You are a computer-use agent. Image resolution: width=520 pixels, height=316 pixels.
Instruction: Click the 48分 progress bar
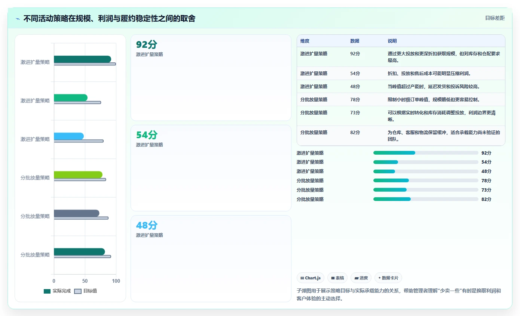point(426,171)
